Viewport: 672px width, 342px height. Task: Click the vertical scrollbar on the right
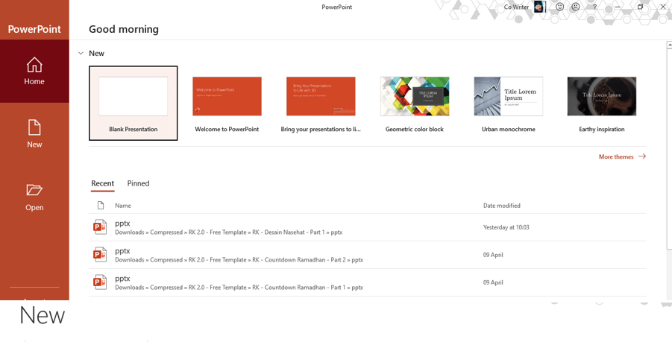[670, 148]
